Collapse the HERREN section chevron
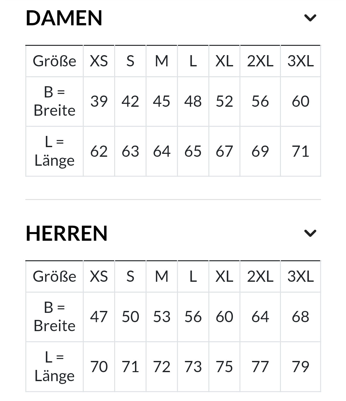Screen dimensions: 346x401 [x=310, y=233]
